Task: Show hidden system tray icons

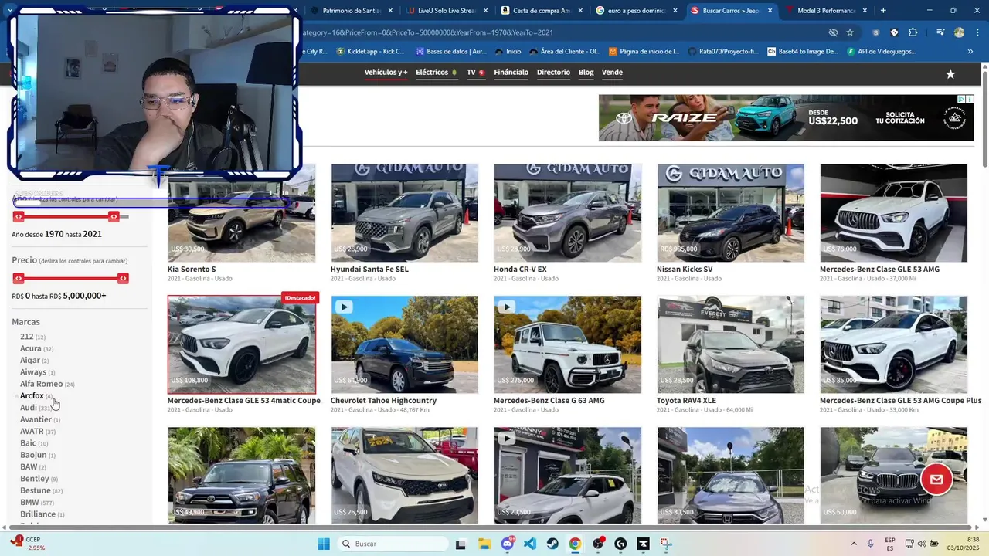Action: [x=854, y=544]
